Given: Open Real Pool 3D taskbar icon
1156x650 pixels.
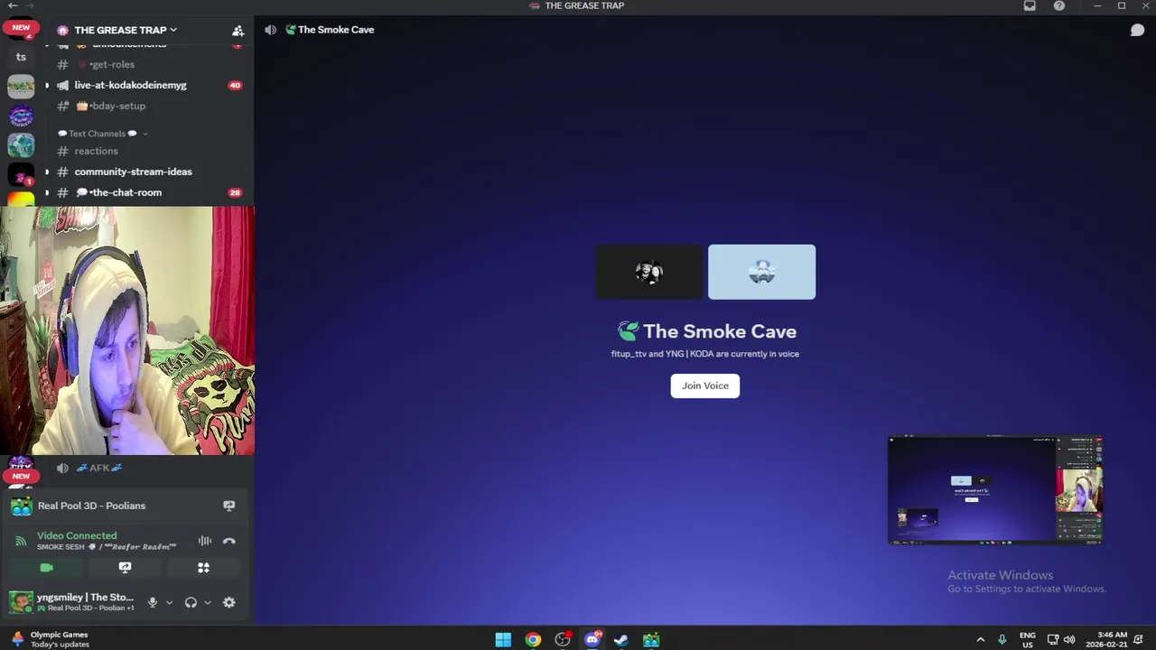Looking at the screenshot, I should 651,640.
